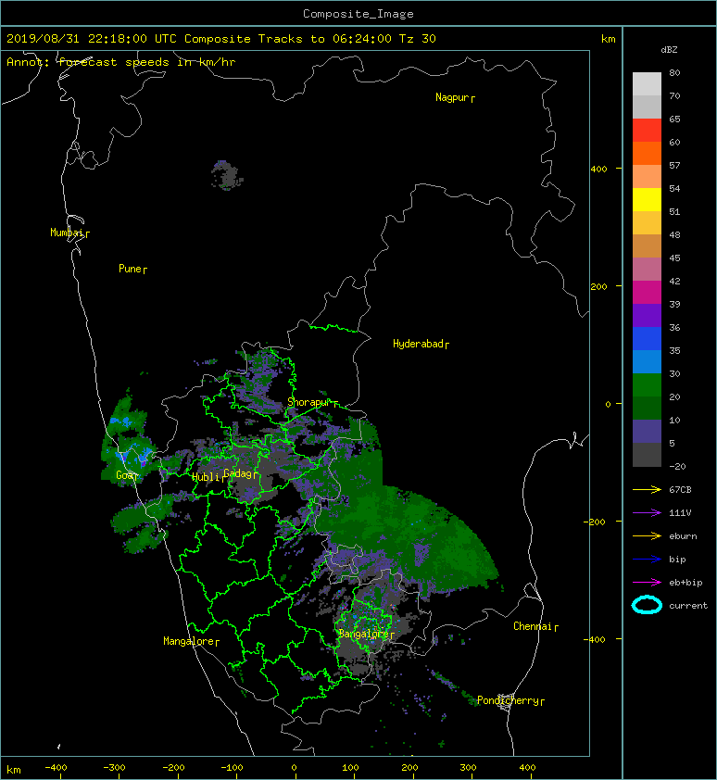Click the -200 tick on the right axis

coord(595,522)
